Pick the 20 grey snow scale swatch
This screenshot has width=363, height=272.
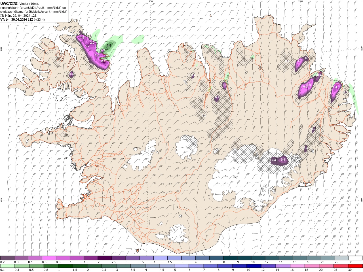point(327,258)
